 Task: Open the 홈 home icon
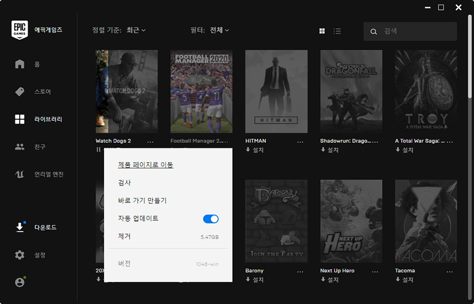(x=20, y=64)
